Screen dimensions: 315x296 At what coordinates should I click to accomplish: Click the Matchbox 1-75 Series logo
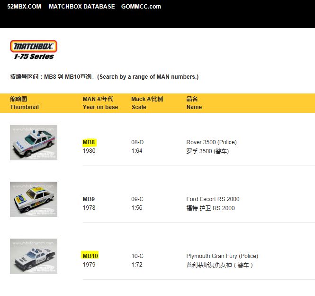point(33,50)
